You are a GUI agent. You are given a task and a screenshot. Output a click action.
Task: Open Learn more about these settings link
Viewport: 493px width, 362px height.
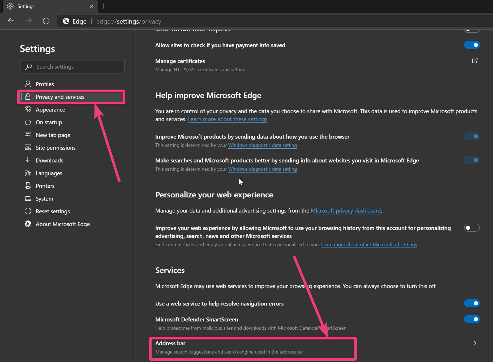click(228, 119)
